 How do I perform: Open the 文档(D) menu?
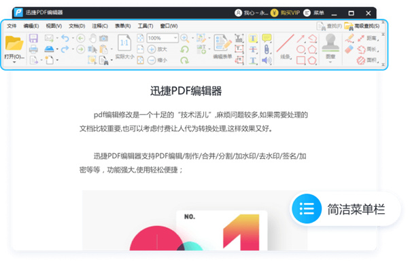(77, 26)
